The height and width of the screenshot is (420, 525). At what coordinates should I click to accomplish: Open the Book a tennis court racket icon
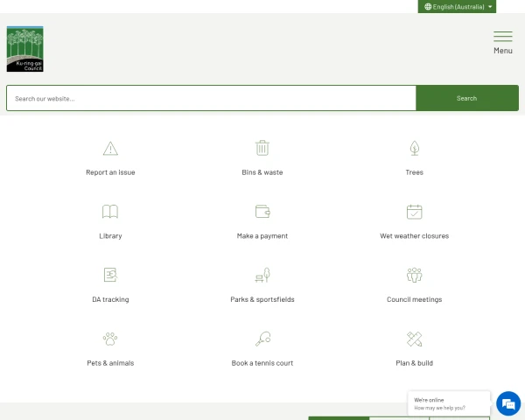coord(262,339)
